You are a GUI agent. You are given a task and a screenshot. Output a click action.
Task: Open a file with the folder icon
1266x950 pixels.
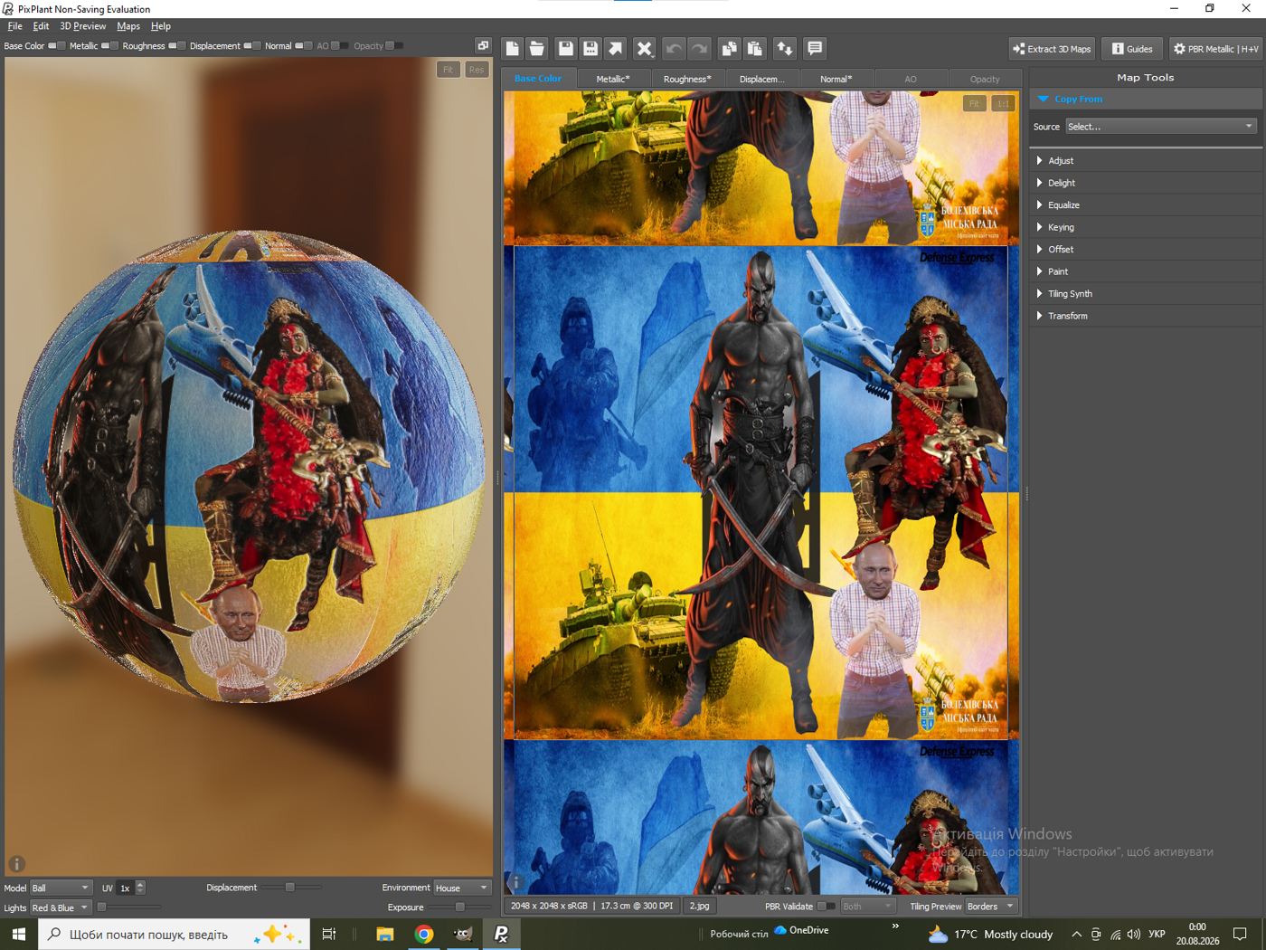pyautogui.click(x=537, y=49)
